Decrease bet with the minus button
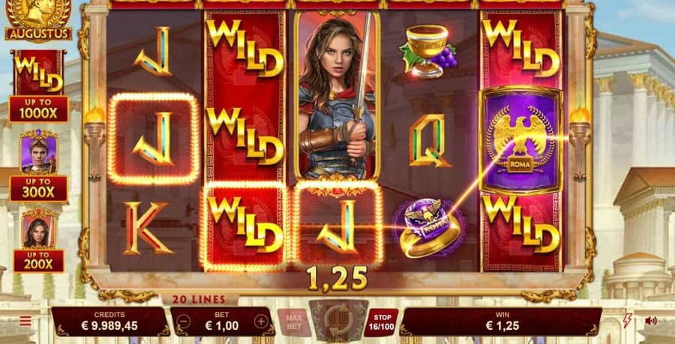The width and height of the screenshot is (675, 344). pyautogui.click(x=184, y=322)
